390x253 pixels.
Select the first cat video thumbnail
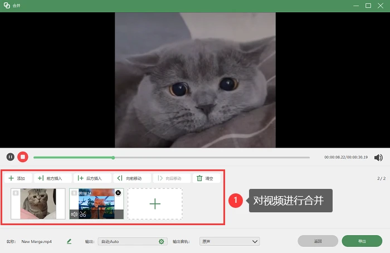pos(38,204)
